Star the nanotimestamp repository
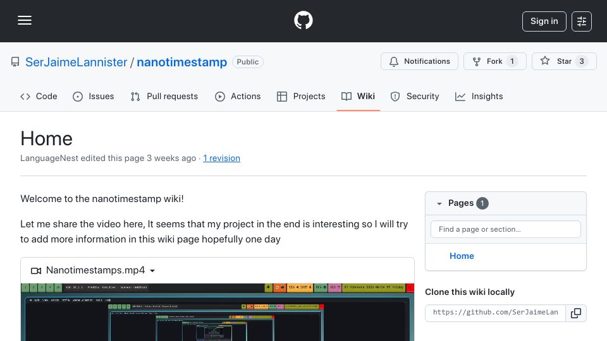The width and height of the screenshot is (607, 341). 564,61
